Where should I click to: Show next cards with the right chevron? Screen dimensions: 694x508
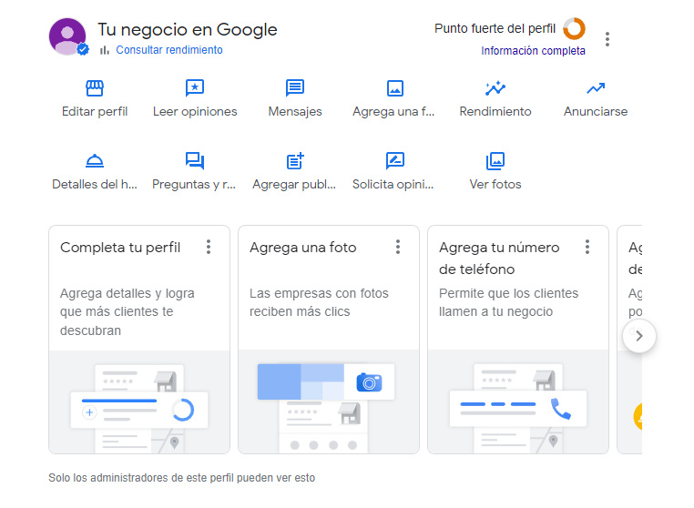(639, 336)
